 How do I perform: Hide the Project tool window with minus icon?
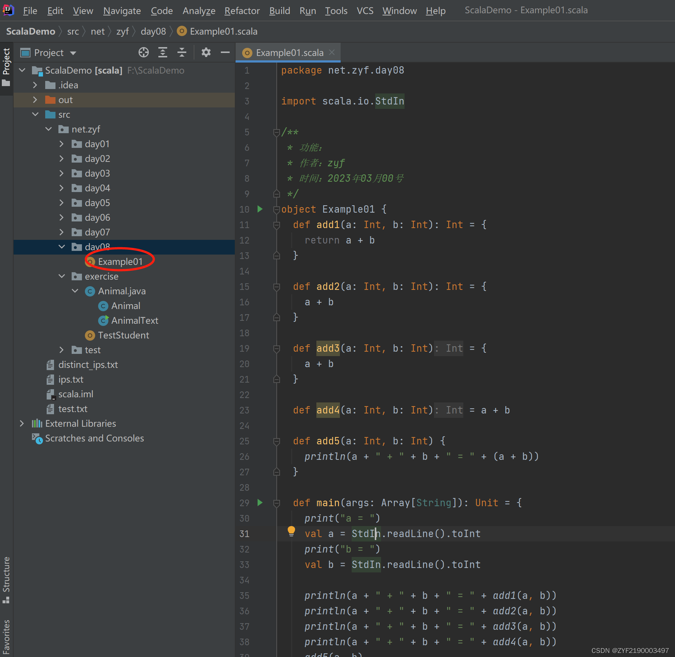pyautogui.click(x=225, y=53)
